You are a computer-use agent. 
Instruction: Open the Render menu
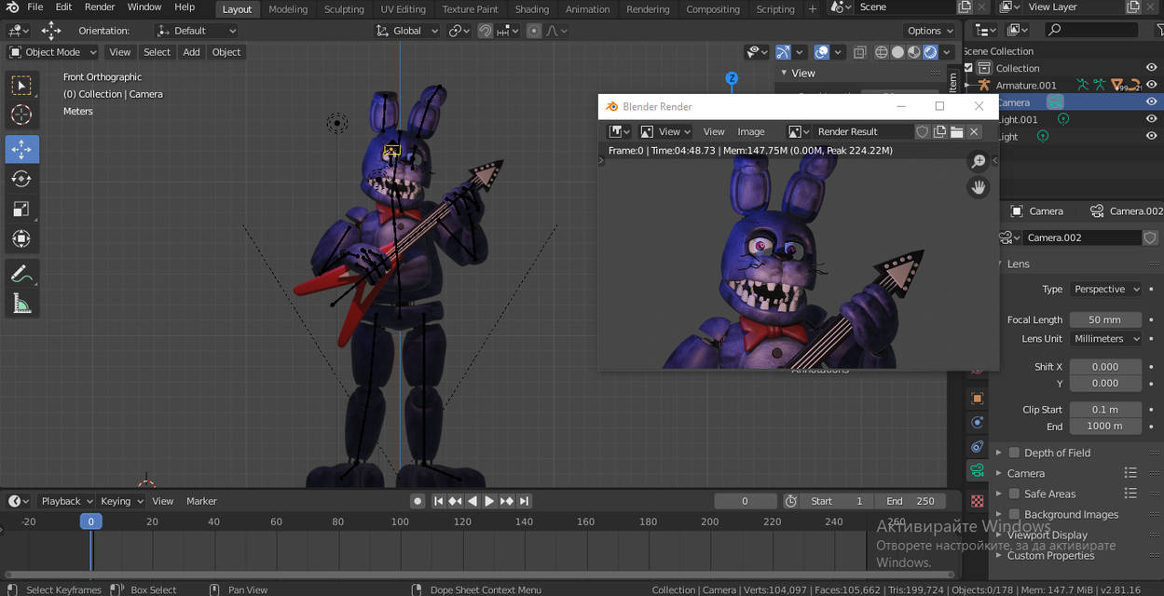[100, 7]
